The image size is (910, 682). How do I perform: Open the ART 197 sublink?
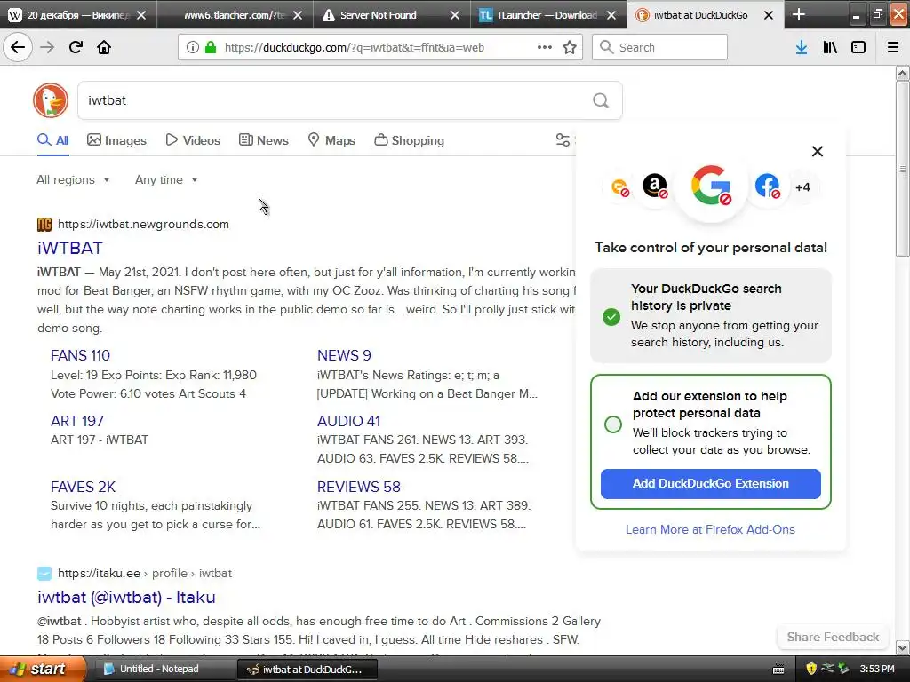click(77, 421)
